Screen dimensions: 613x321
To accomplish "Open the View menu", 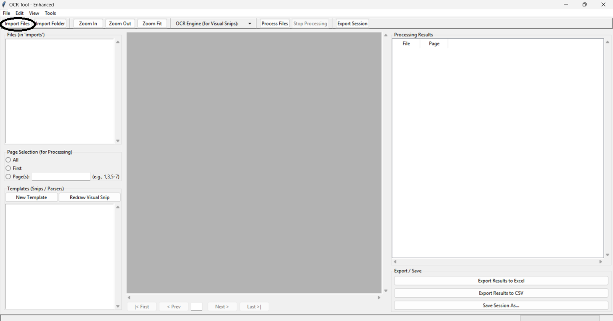I will coord(34,13).
